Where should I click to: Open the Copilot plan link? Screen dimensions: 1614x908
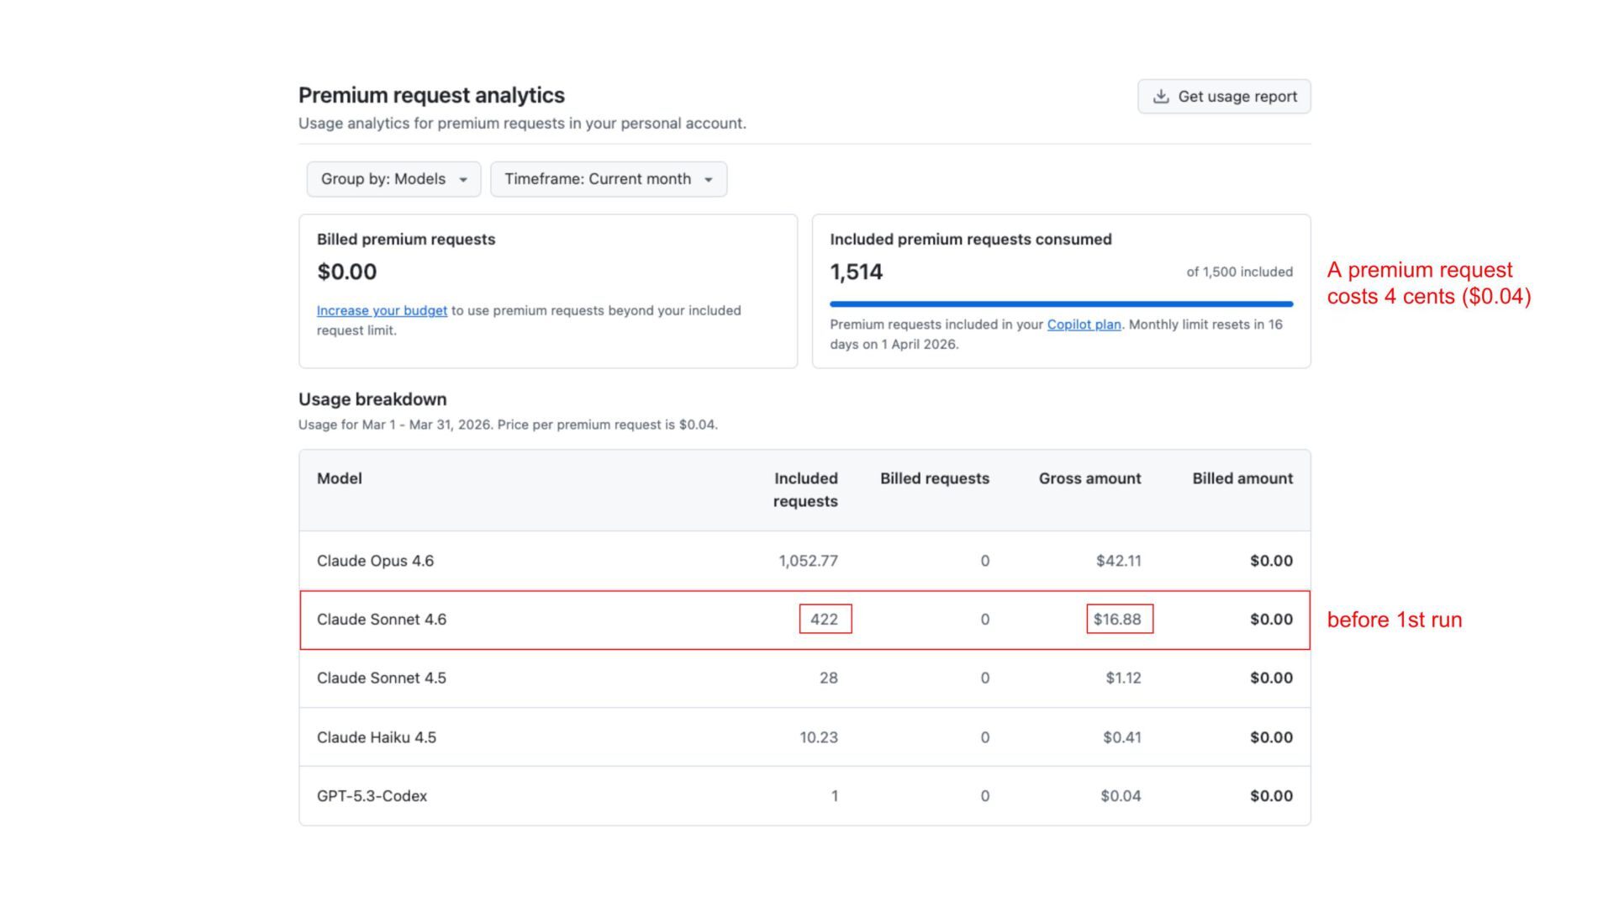click(x=1084, y=325)
